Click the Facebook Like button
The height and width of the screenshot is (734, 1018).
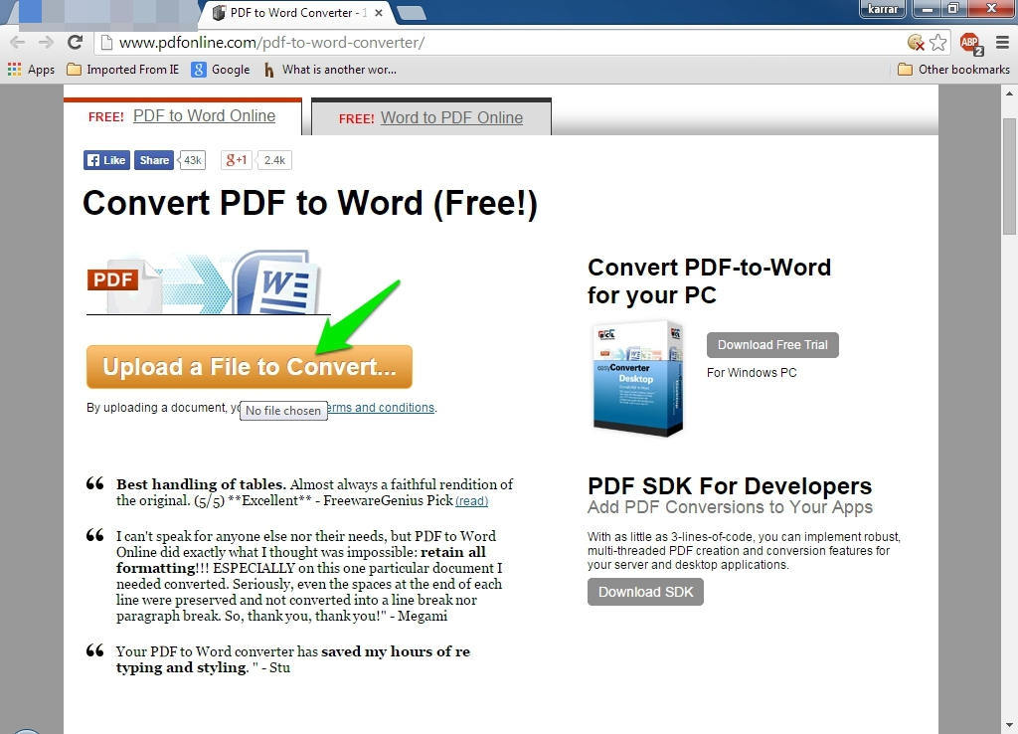(x=106, y=160)
